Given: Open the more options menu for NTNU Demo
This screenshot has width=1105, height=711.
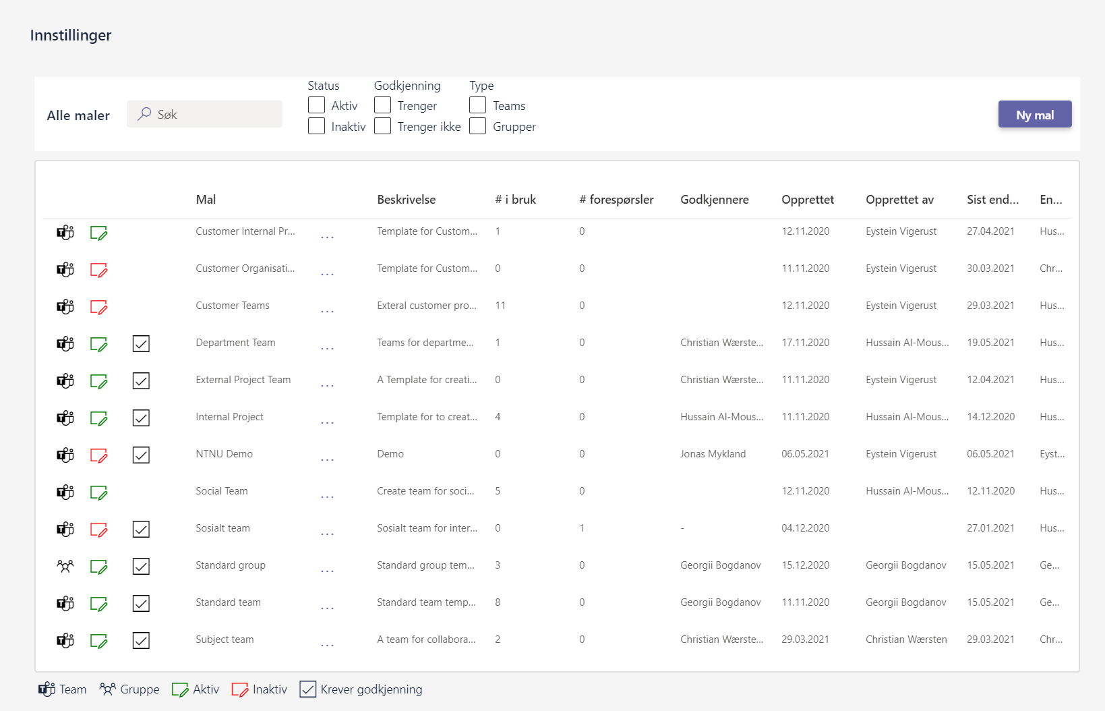Looking at the screenshot, I should 327,460.
